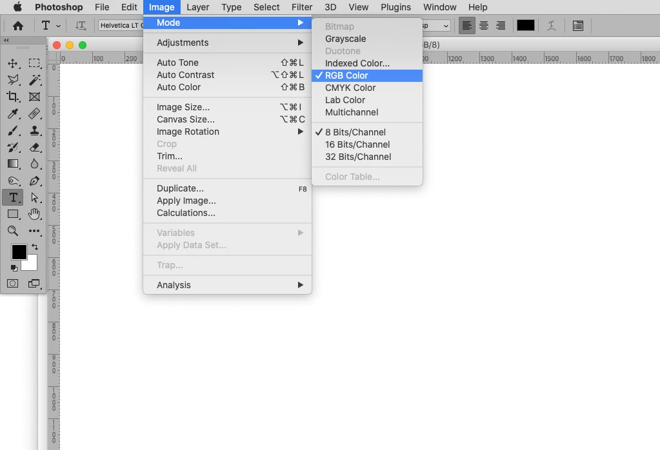The height and width of the screenshot is (450, 660).
Task: Select the History Brush tool
Action: [13, 147]
